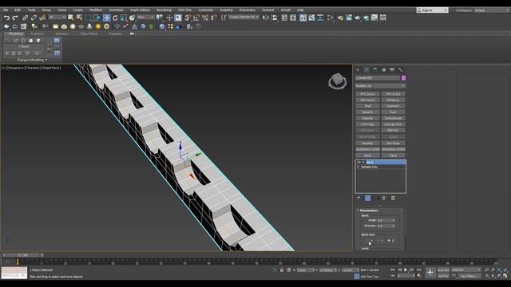Click the object color swatch
Image resolution: width=511 pixels, height=287 pixels.
403,78
